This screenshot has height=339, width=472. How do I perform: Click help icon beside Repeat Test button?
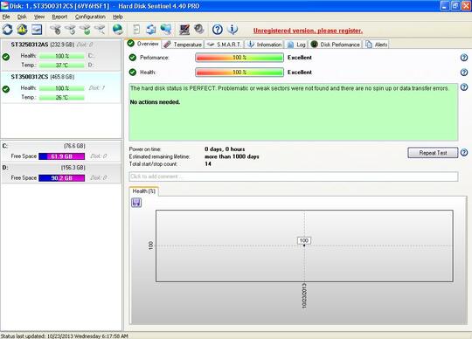464,153
